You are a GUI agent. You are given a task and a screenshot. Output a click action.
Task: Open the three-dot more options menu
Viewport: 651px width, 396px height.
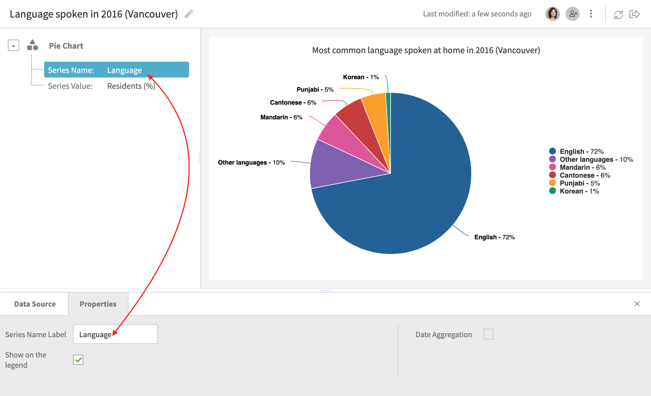point(591,14)
